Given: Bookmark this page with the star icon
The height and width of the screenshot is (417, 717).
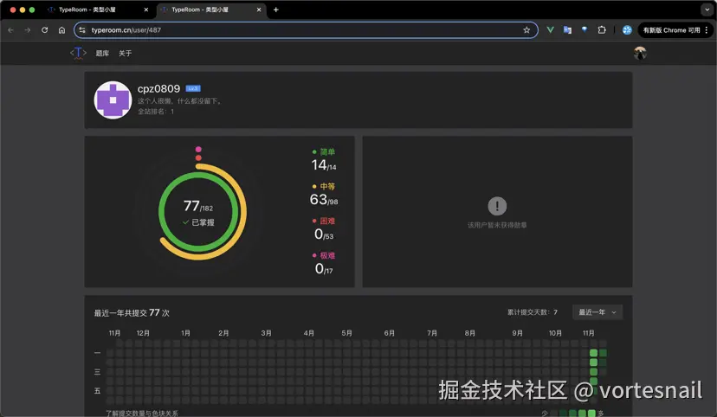Looking at the screenshot, I should [x=526, y=29].
